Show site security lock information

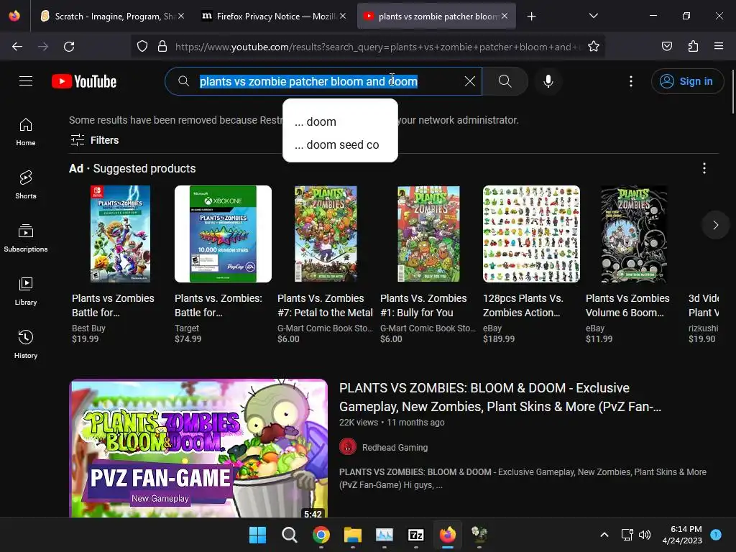click(x=162, y=46)
